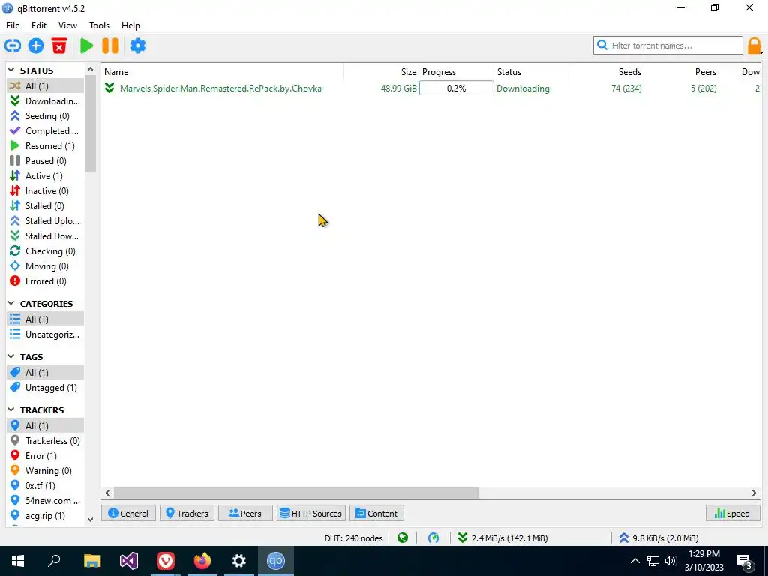Screen dimensions: 768x576
Task: Select All (1) under CATEGORIES
Action: pyautogui.click(x=46, y=319)
